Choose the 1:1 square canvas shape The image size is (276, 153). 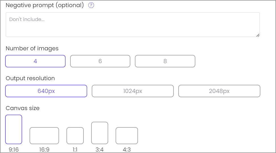tap(75, 136)
